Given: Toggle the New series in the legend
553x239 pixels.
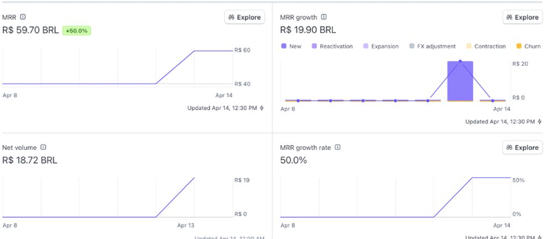Looking at the screenshot, I should [291, 46].
